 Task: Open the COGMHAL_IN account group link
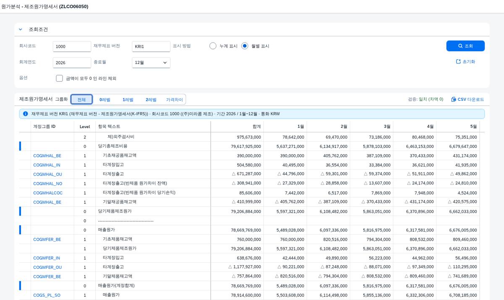coord(47,165)
